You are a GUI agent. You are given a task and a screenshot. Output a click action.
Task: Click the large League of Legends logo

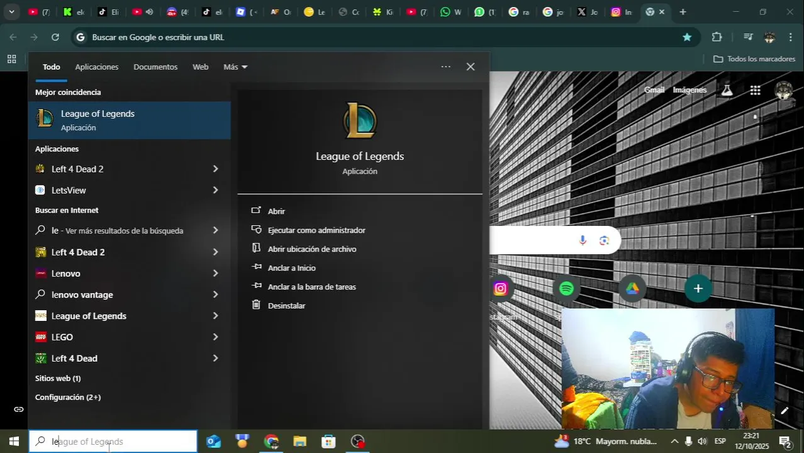click(x=360, y=121)
